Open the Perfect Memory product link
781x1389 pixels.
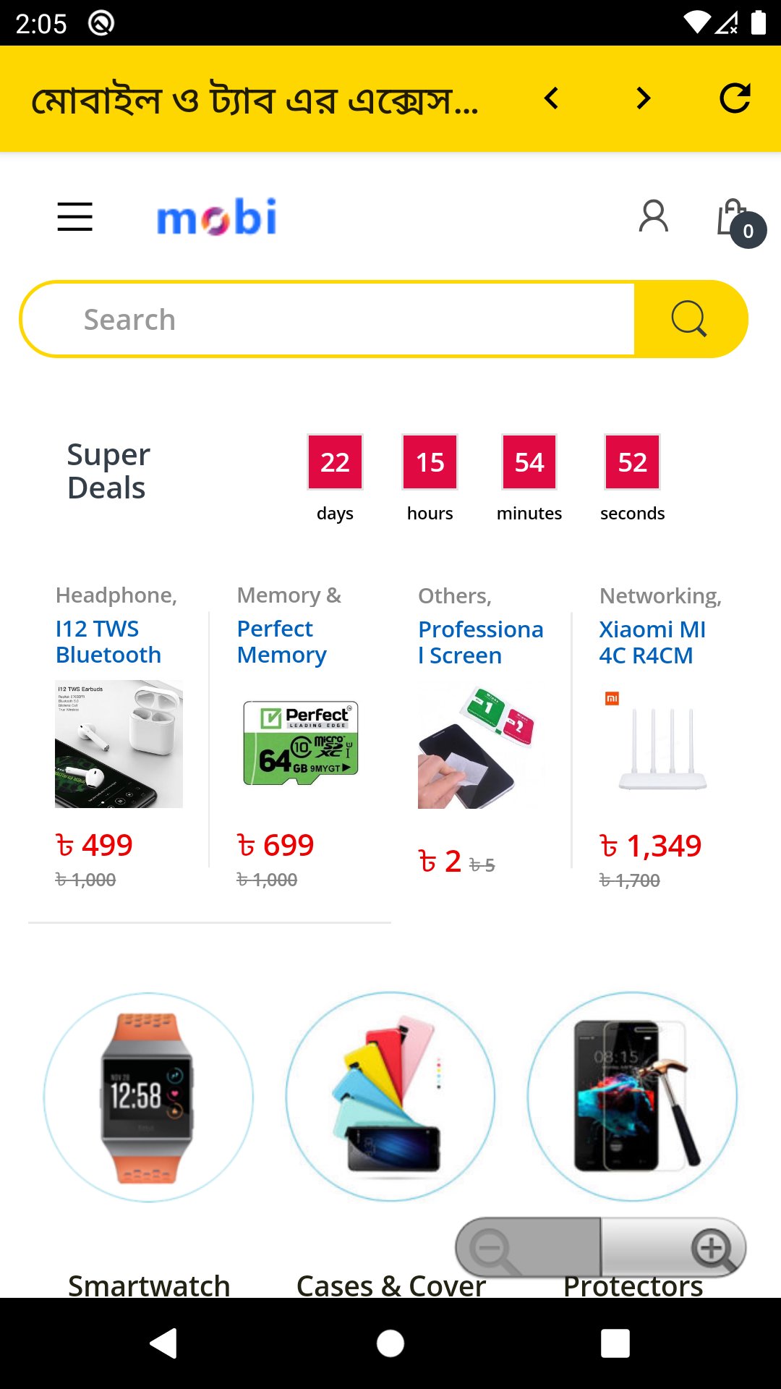(x=281, y=642)
